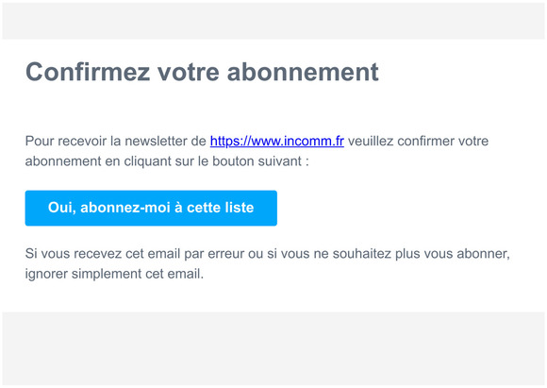Click the phrase "cette" on the subscribe button

coord(204,208)
